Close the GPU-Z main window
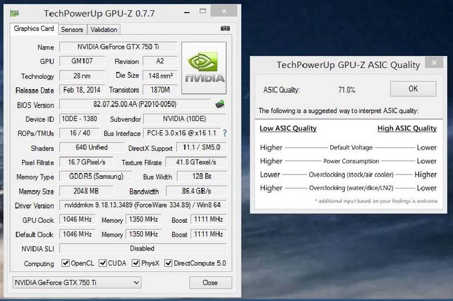 [224, 11]
